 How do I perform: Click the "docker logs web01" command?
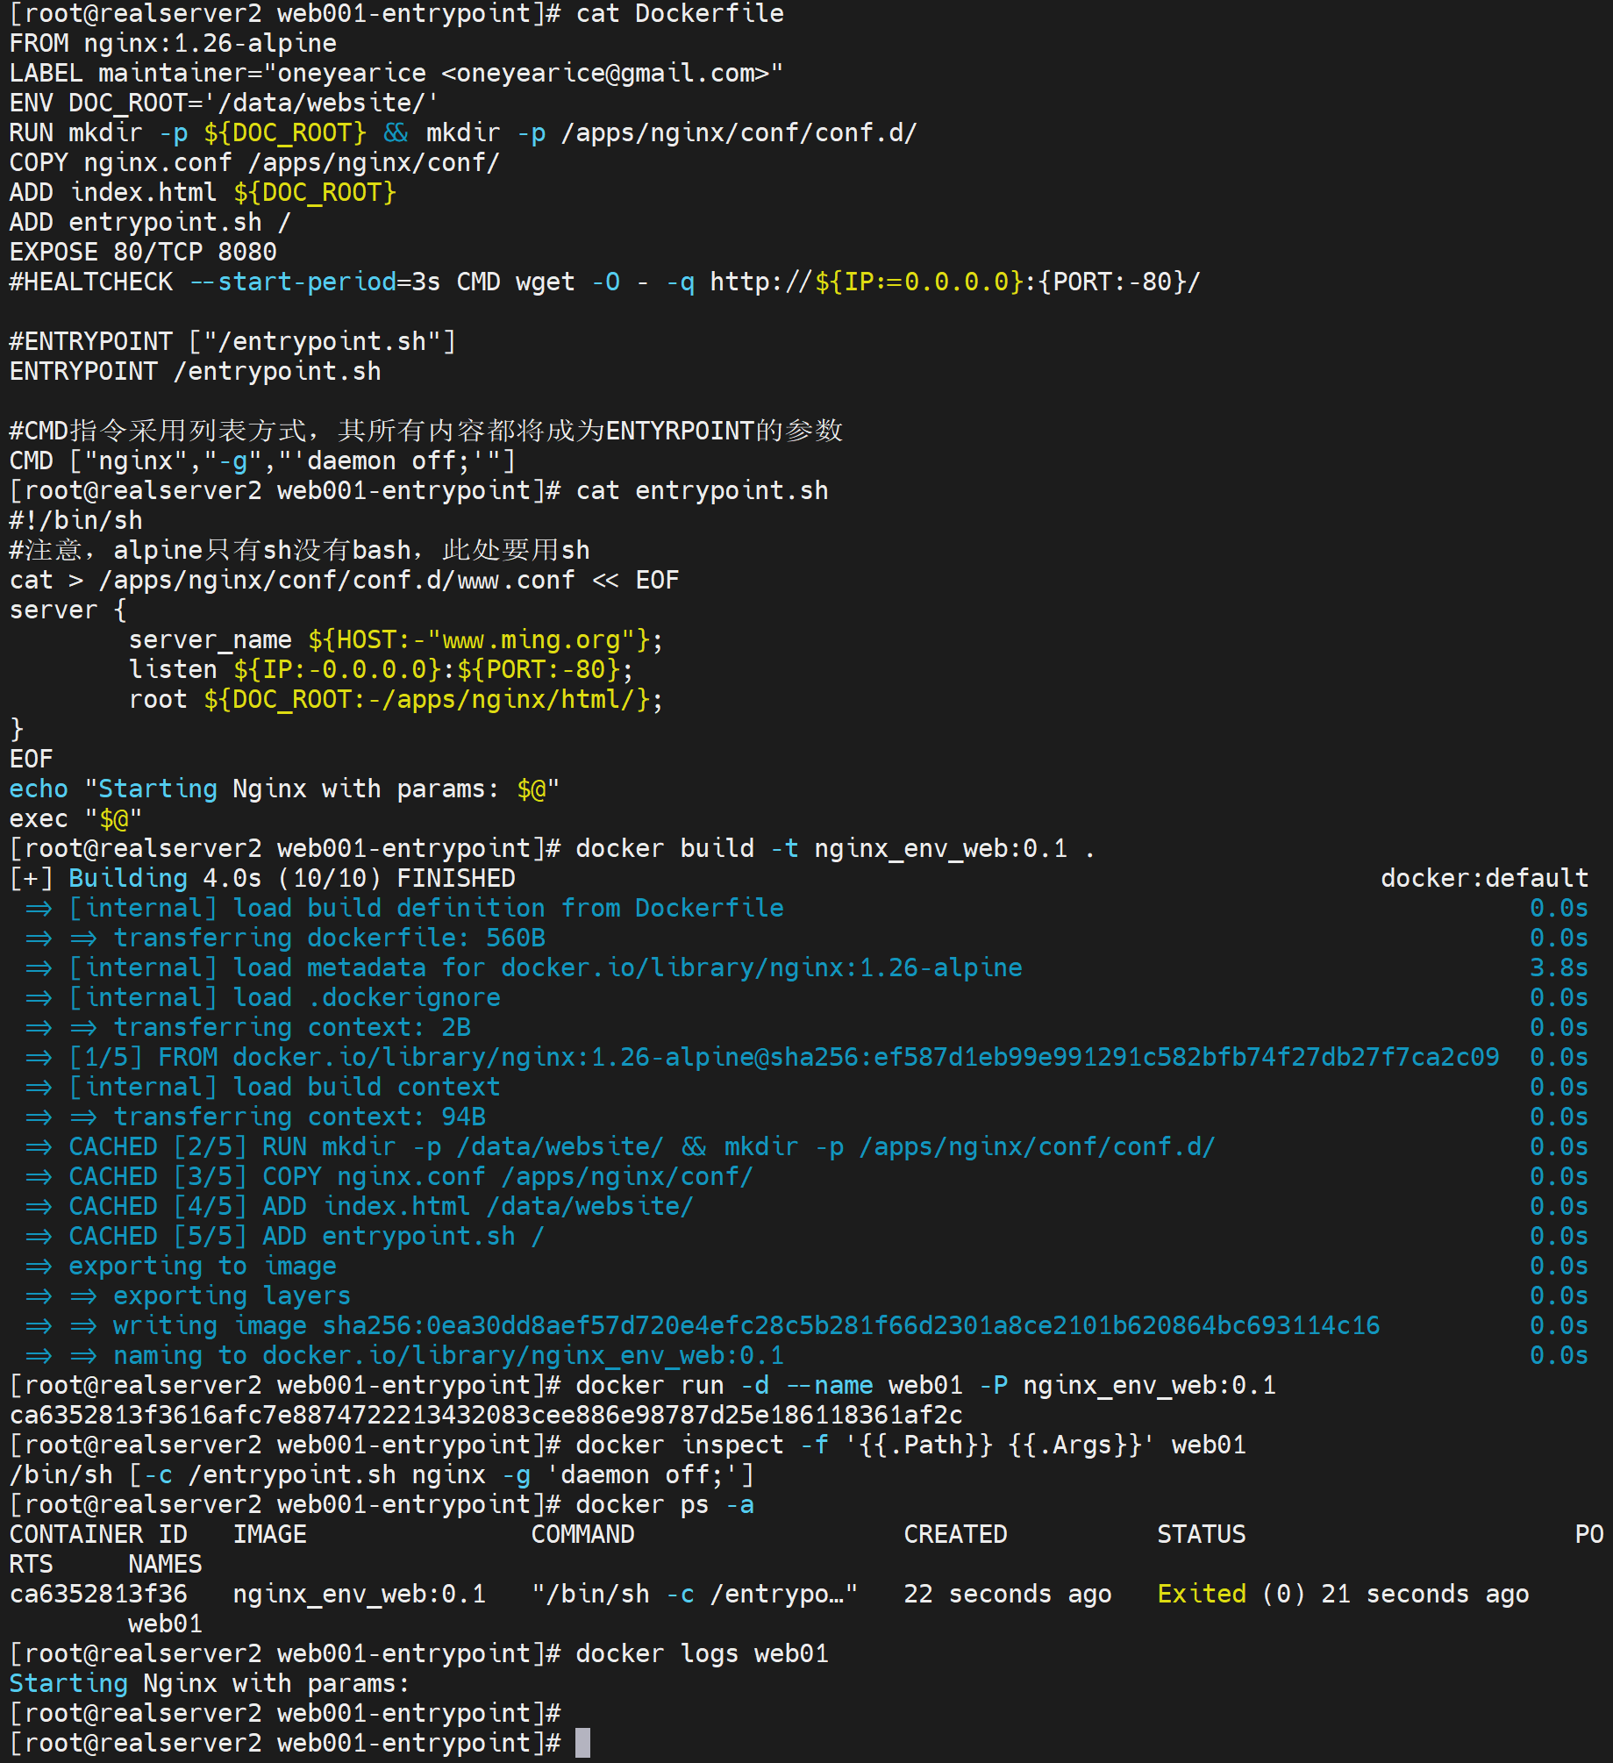(702, 1653)
